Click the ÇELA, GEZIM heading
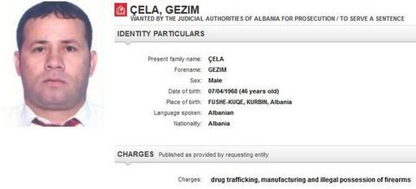This screenshot has width=416, height=189. 164,10
